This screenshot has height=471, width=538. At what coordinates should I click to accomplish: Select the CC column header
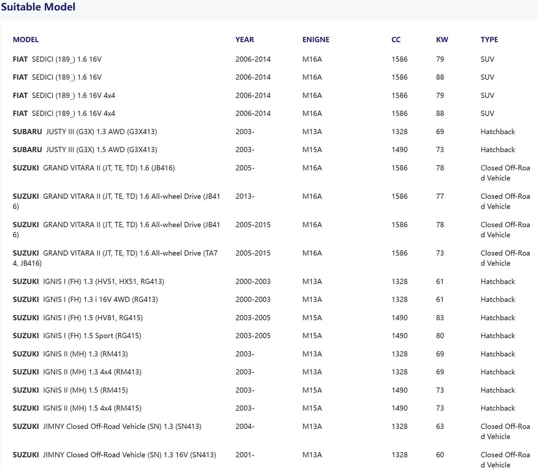[396, 40]
